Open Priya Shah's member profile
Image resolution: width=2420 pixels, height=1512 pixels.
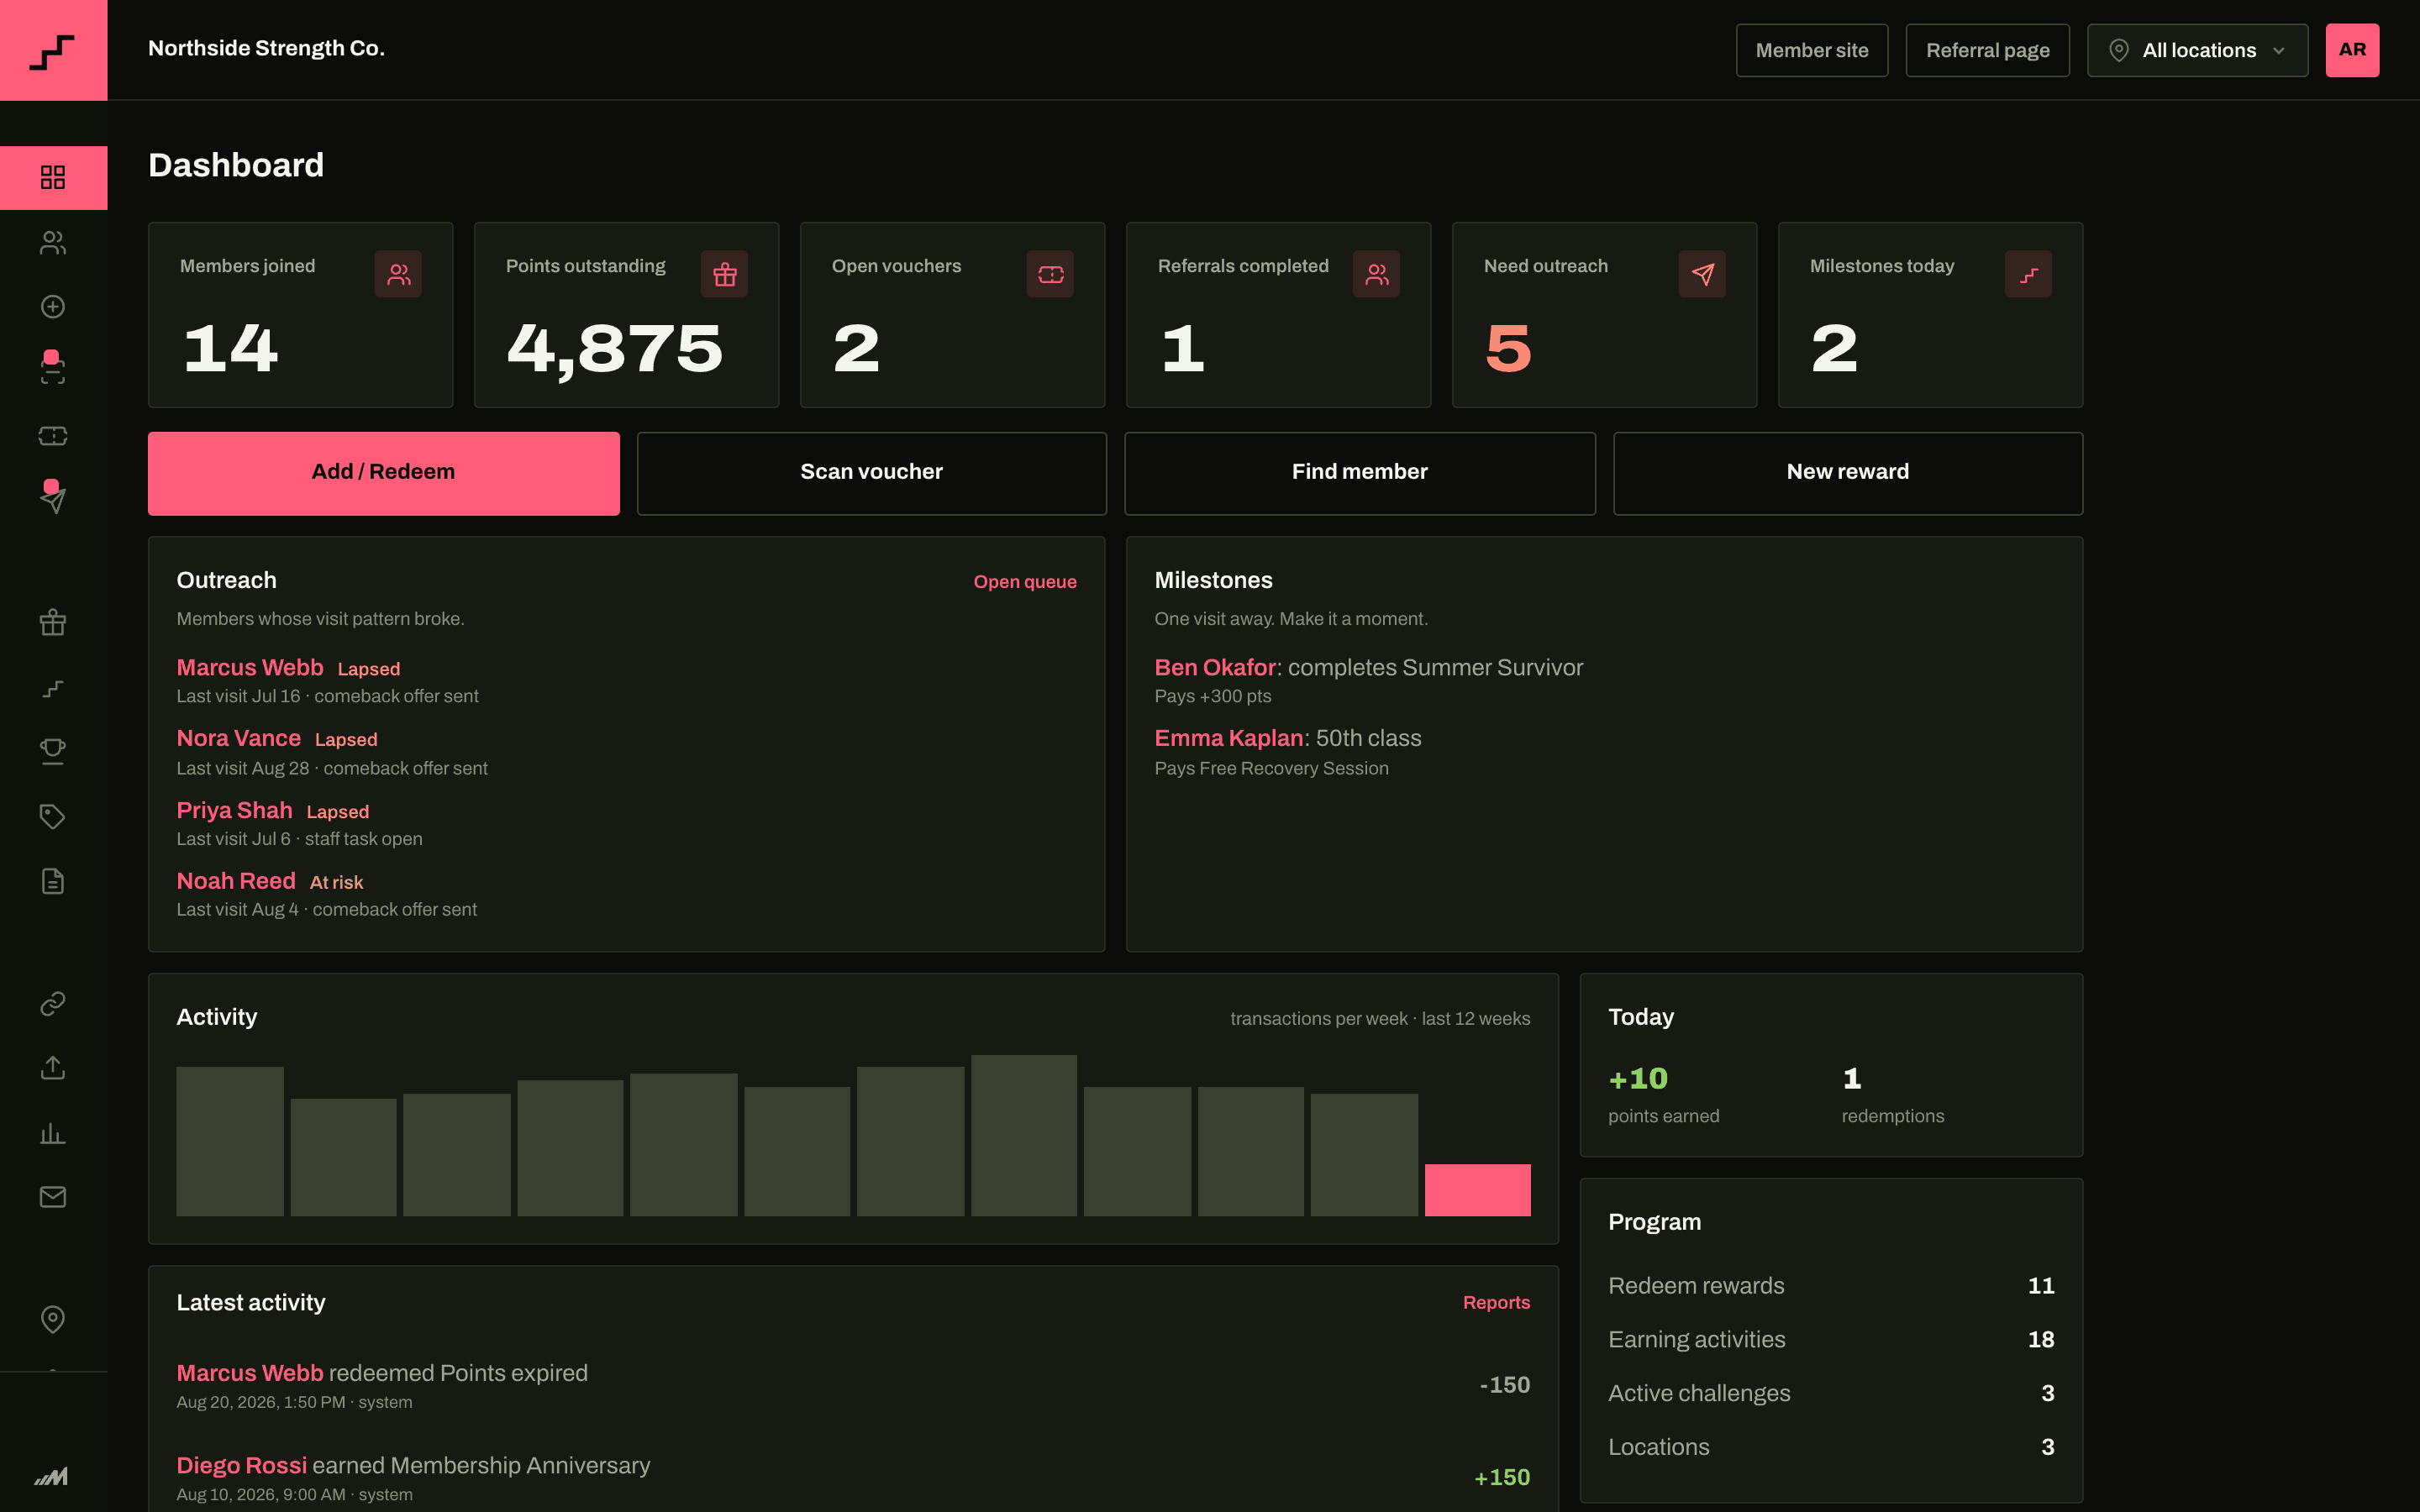tap(234, 810)
